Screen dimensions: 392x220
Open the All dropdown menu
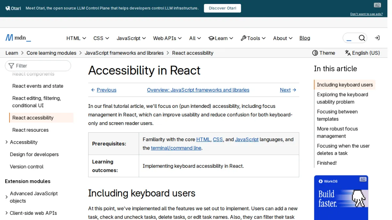(x=195, y=38)
